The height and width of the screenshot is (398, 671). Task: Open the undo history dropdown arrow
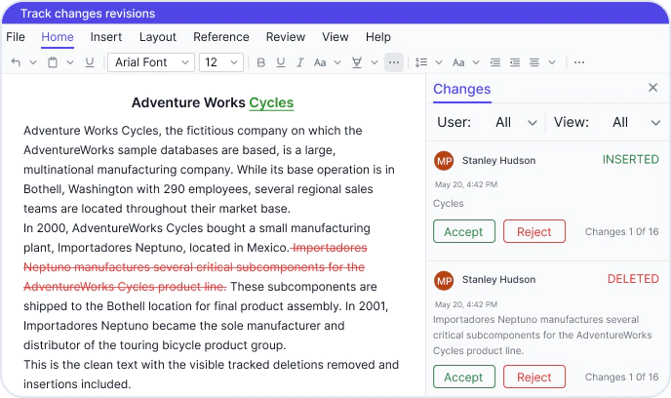[x=33, y=62]
